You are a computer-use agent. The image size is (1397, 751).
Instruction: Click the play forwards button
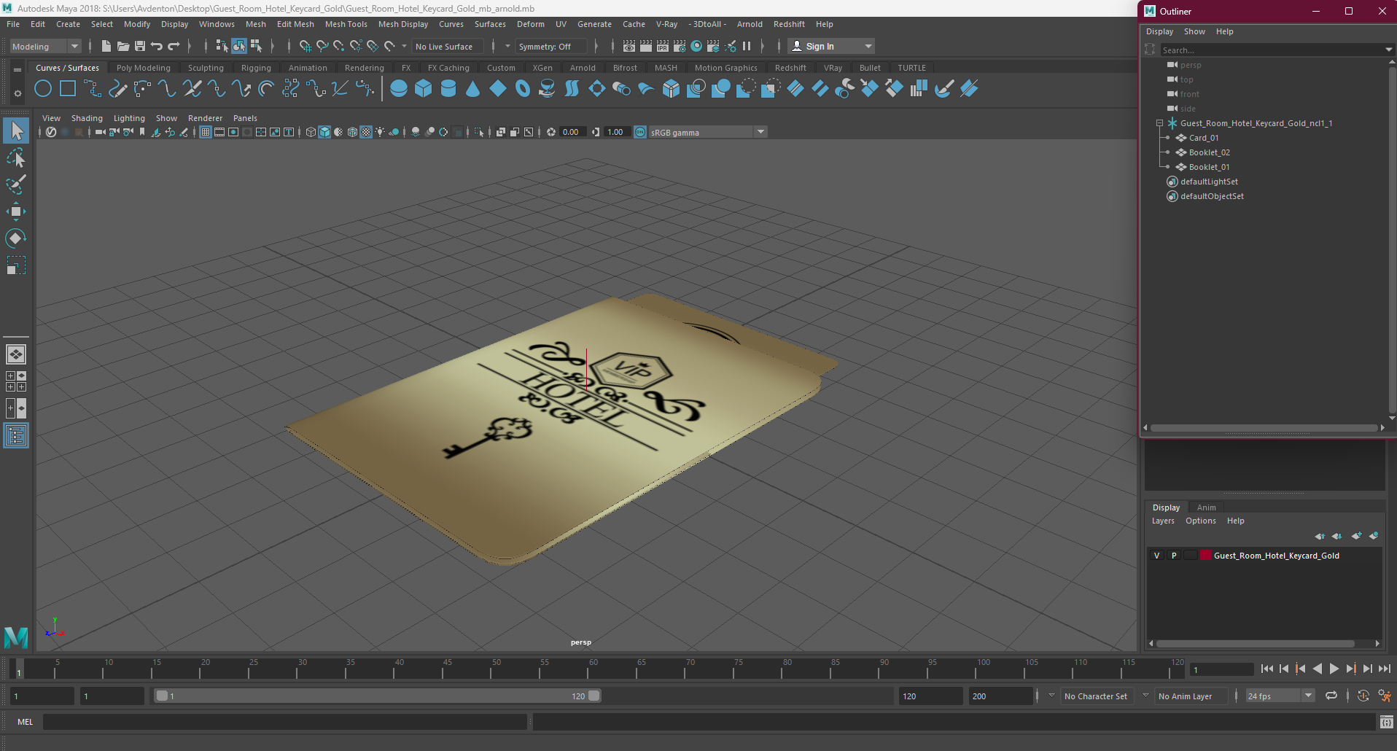[1334, 669]
